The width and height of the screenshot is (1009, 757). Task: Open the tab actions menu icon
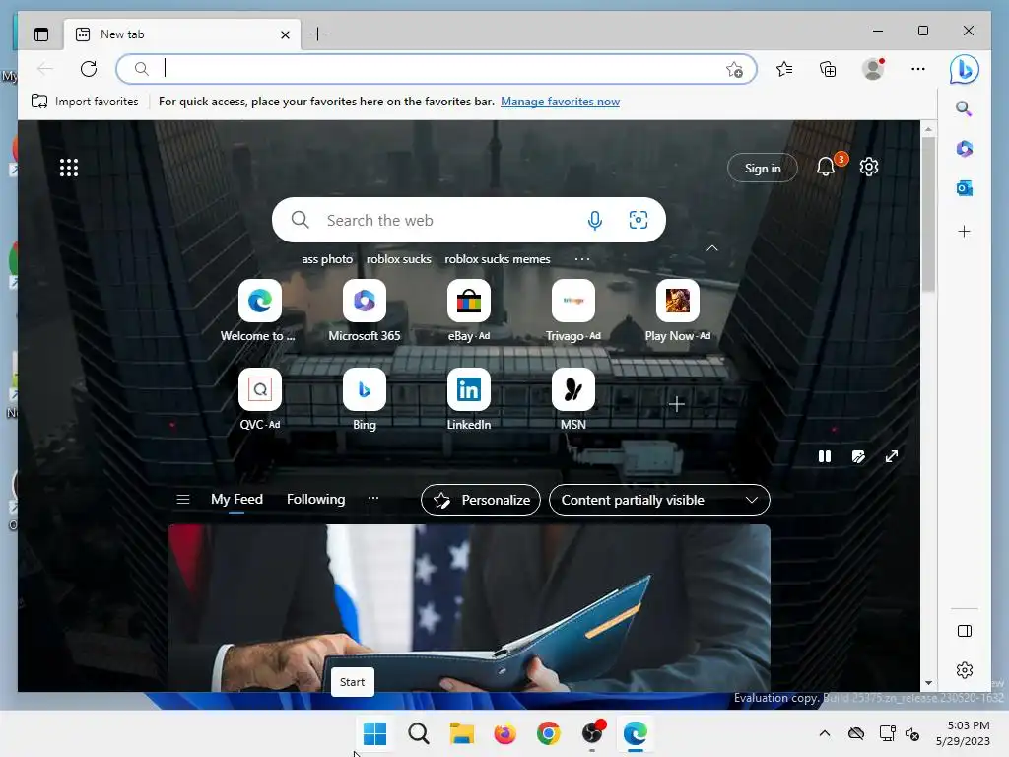(x=41, y=34)
